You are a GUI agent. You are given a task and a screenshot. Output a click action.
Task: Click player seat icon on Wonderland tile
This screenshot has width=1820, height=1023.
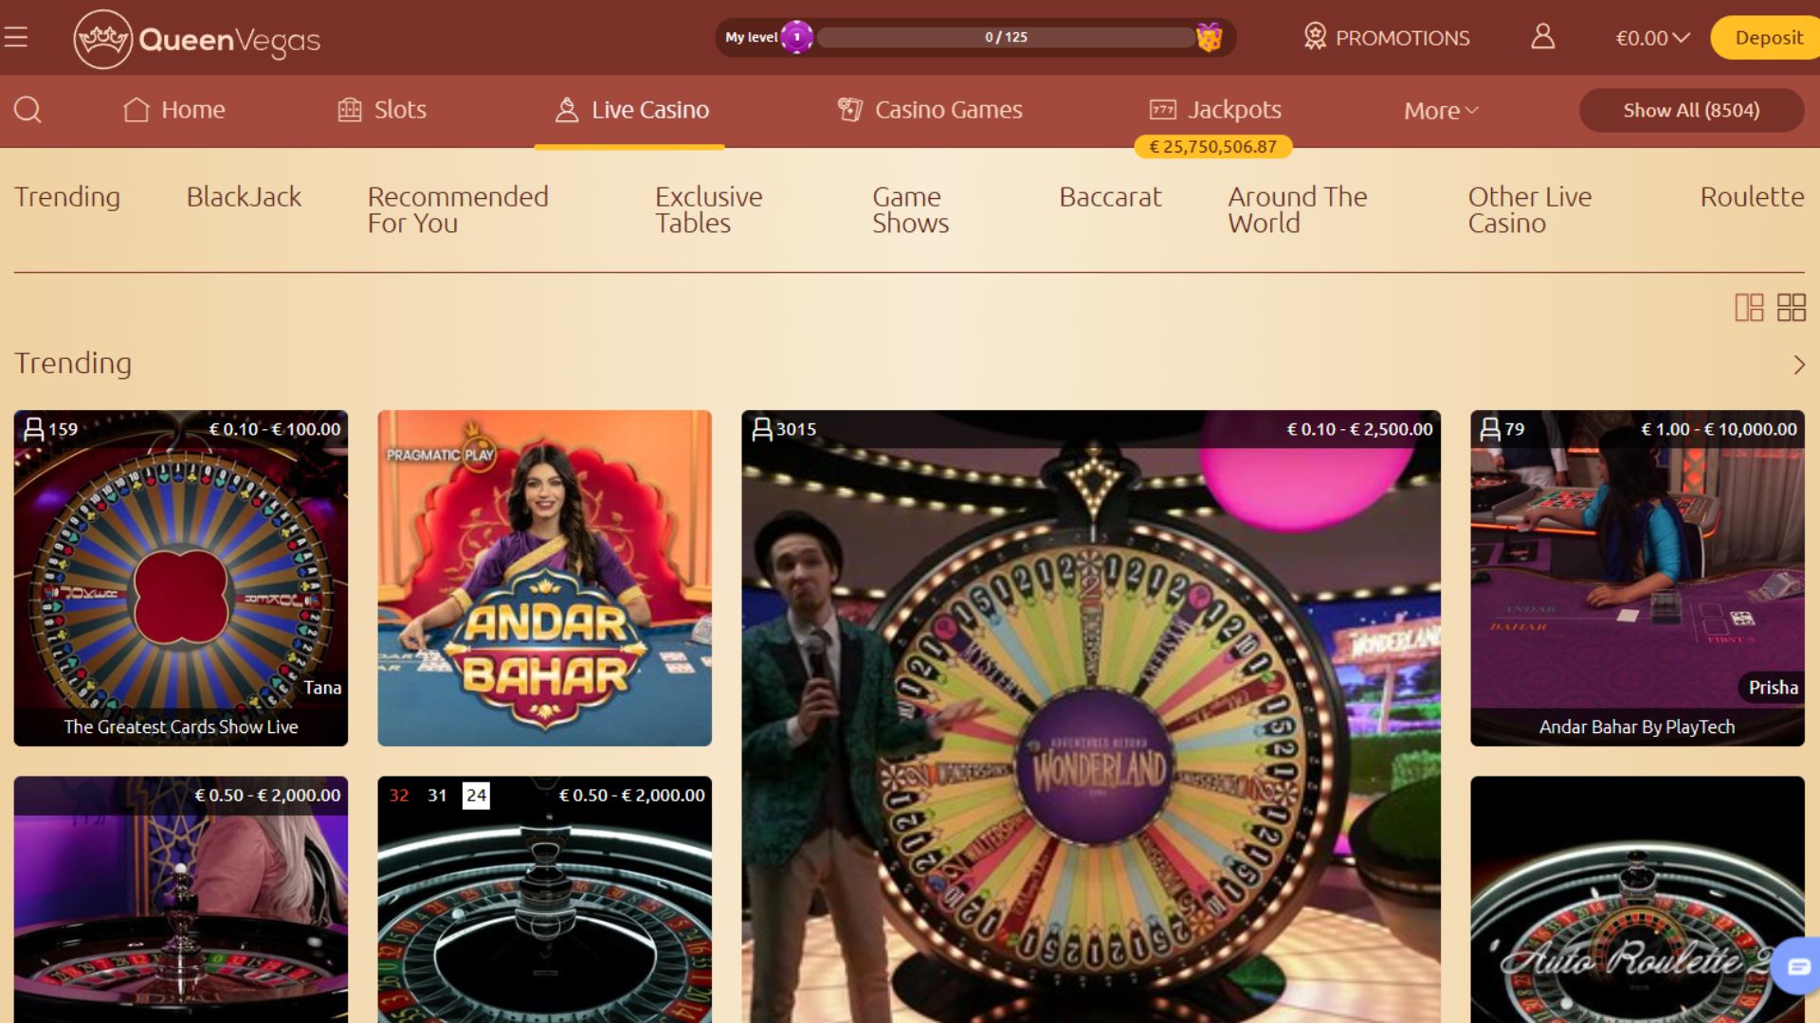[x=762, y=429]
